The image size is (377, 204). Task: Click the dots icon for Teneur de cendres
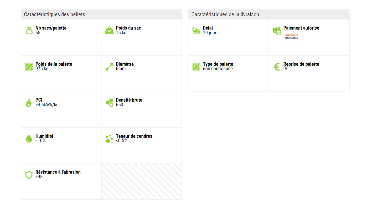[109, 139]
